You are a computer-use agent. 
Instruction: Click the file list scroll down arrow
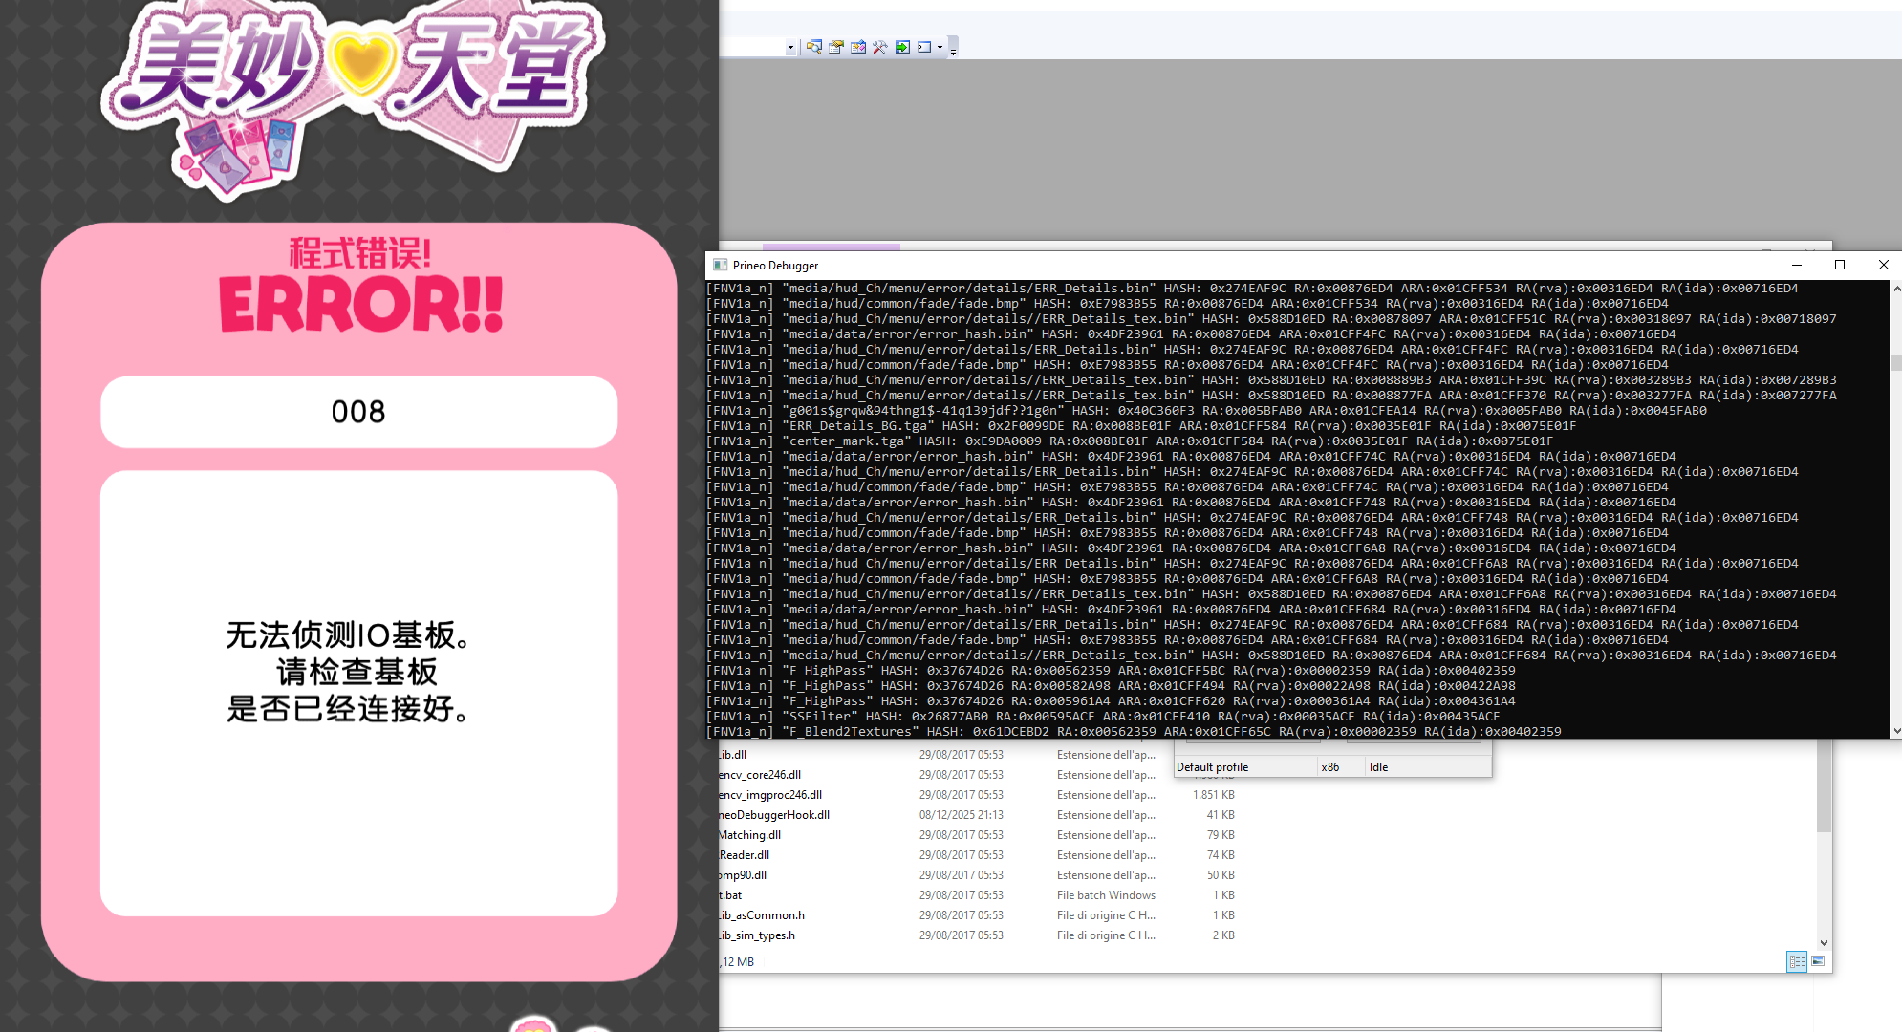click(1824, 942)
